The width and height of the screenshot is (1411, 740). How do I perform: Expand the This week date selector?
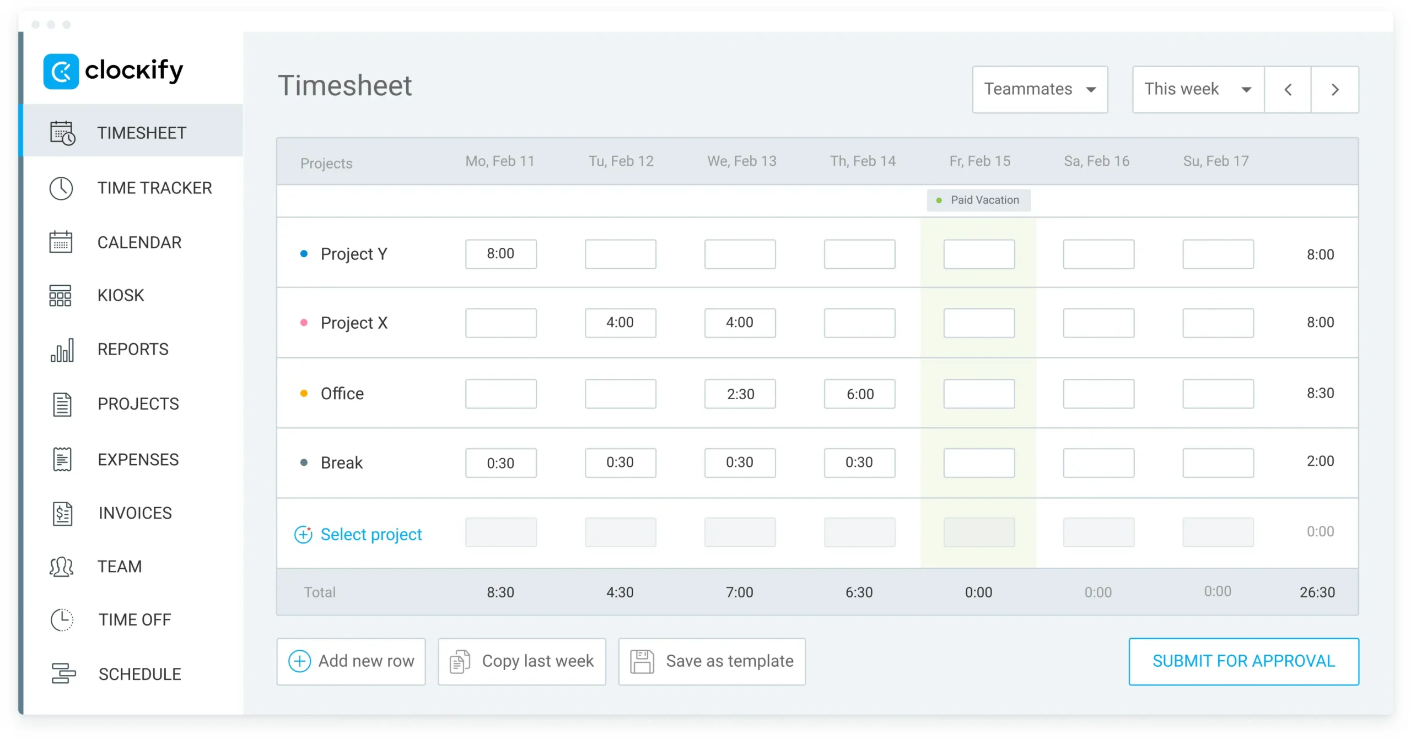(x=1197, y=89)
